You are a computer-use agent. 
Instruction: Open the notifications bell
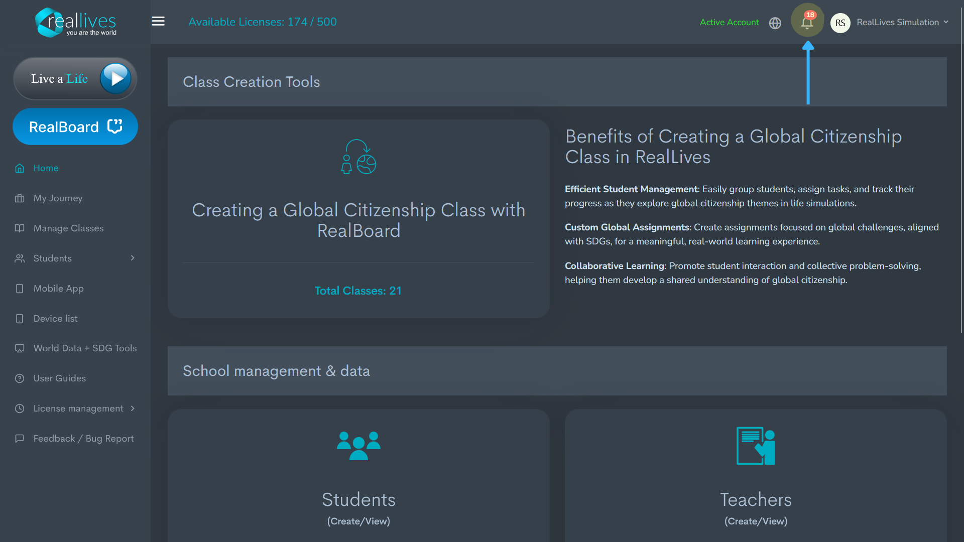[807, 22]
